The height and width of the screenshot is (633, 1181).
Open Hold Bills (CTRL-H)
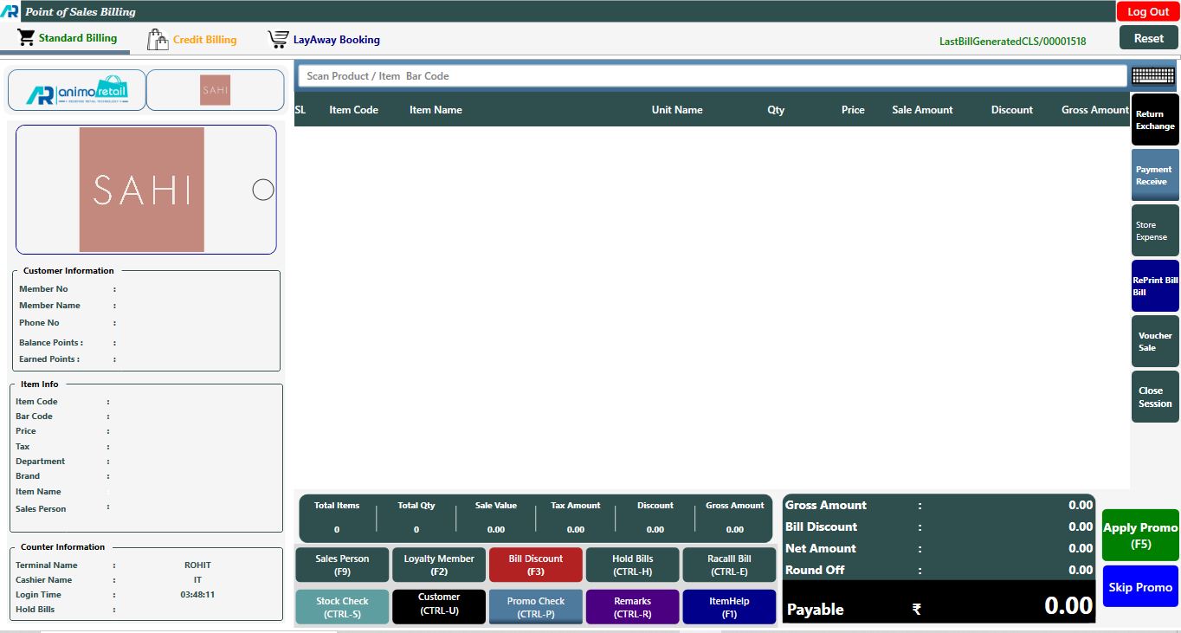[x=632, y=565]
